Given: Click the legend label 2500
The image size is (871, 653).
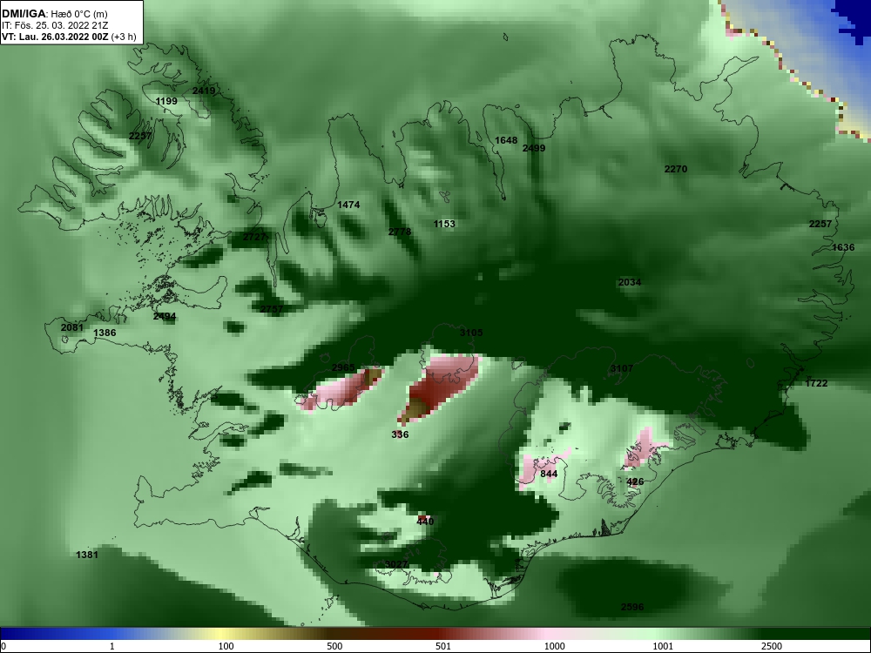Looking at the screenshot, I should [772, 646].
